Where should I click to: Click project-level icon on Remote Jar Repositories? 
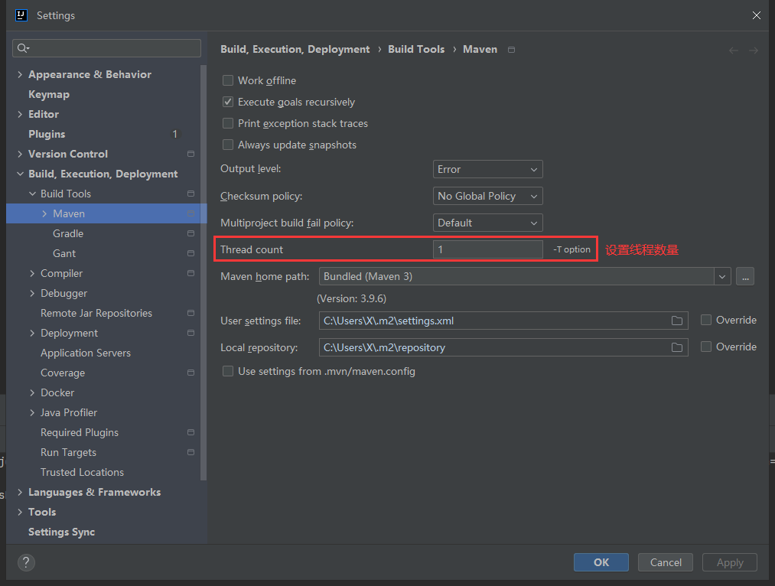[190, 313]
